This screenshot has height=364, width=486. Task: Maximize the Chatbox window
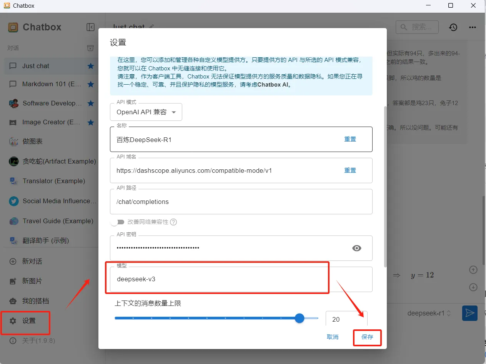(x=451, y=5)
